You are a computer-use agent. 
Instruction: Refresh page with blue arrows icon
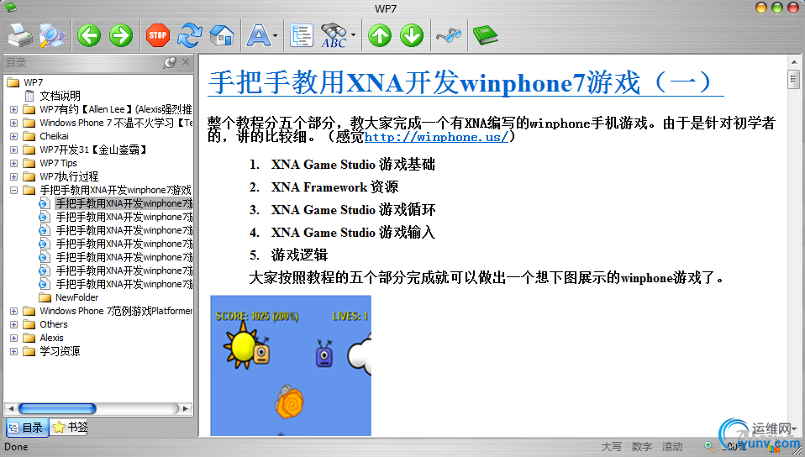click(x=189, y=35)
